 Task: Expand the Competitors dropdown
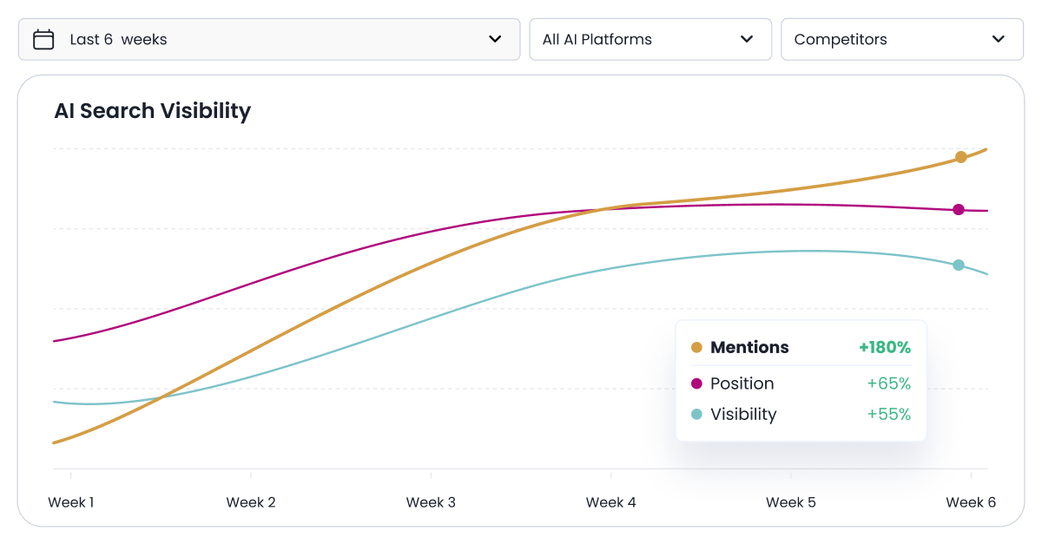pyautogui.click(x=901, y=39)
